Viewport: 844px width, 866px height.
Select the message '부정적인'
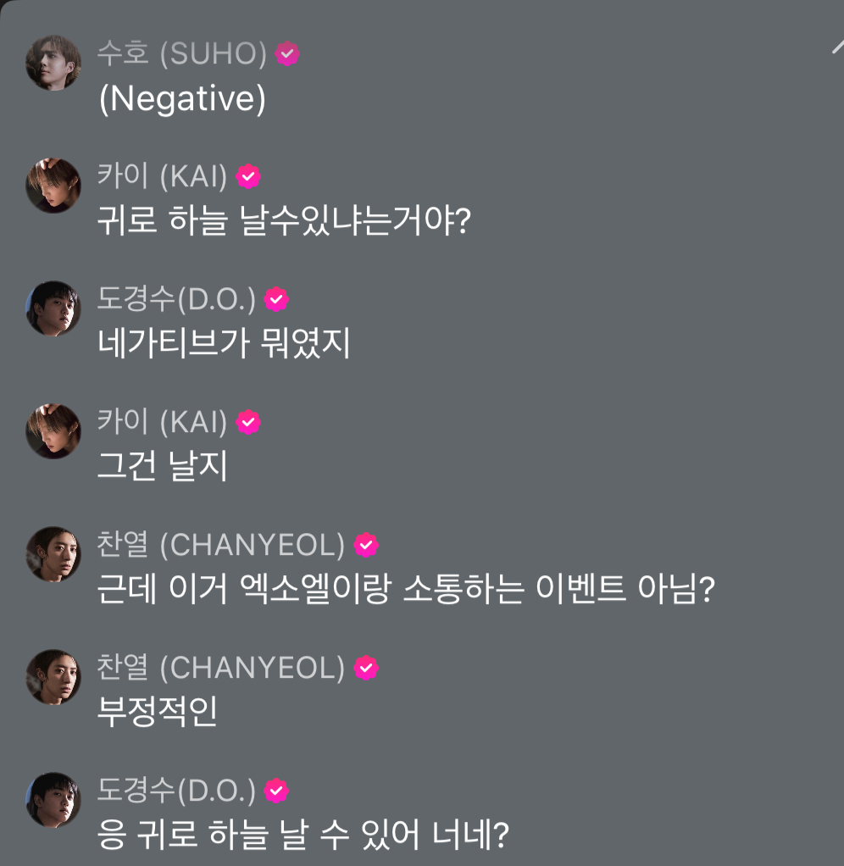(158, 713)
